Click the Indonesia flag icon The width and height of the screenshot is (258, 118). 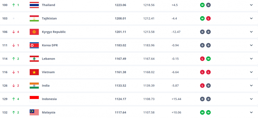pos(34,99)
